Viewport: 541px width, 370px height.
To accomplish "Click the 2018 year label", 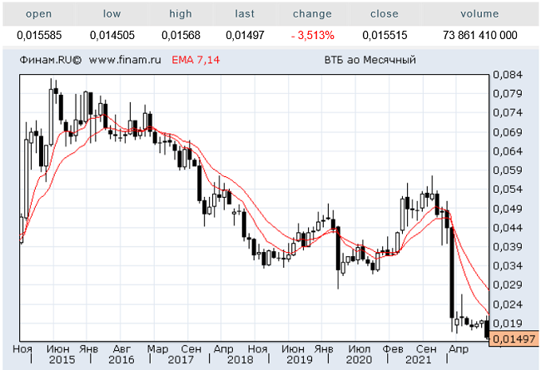I will click(241, 360).
